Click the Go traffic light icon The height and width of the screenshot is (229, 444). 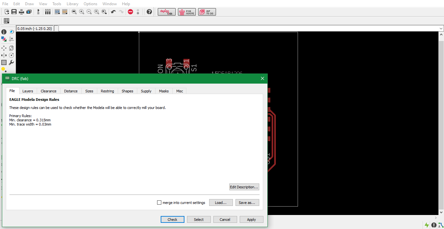(x=138, y=12)
